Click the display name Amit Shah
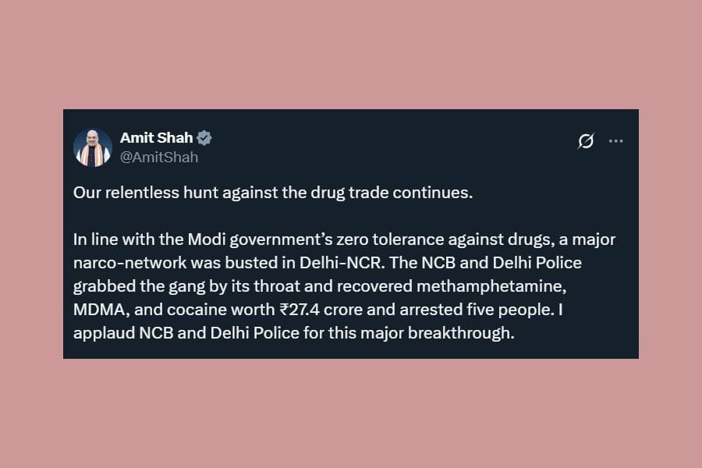This screenshot has height=468, width=702. point(156,138)
